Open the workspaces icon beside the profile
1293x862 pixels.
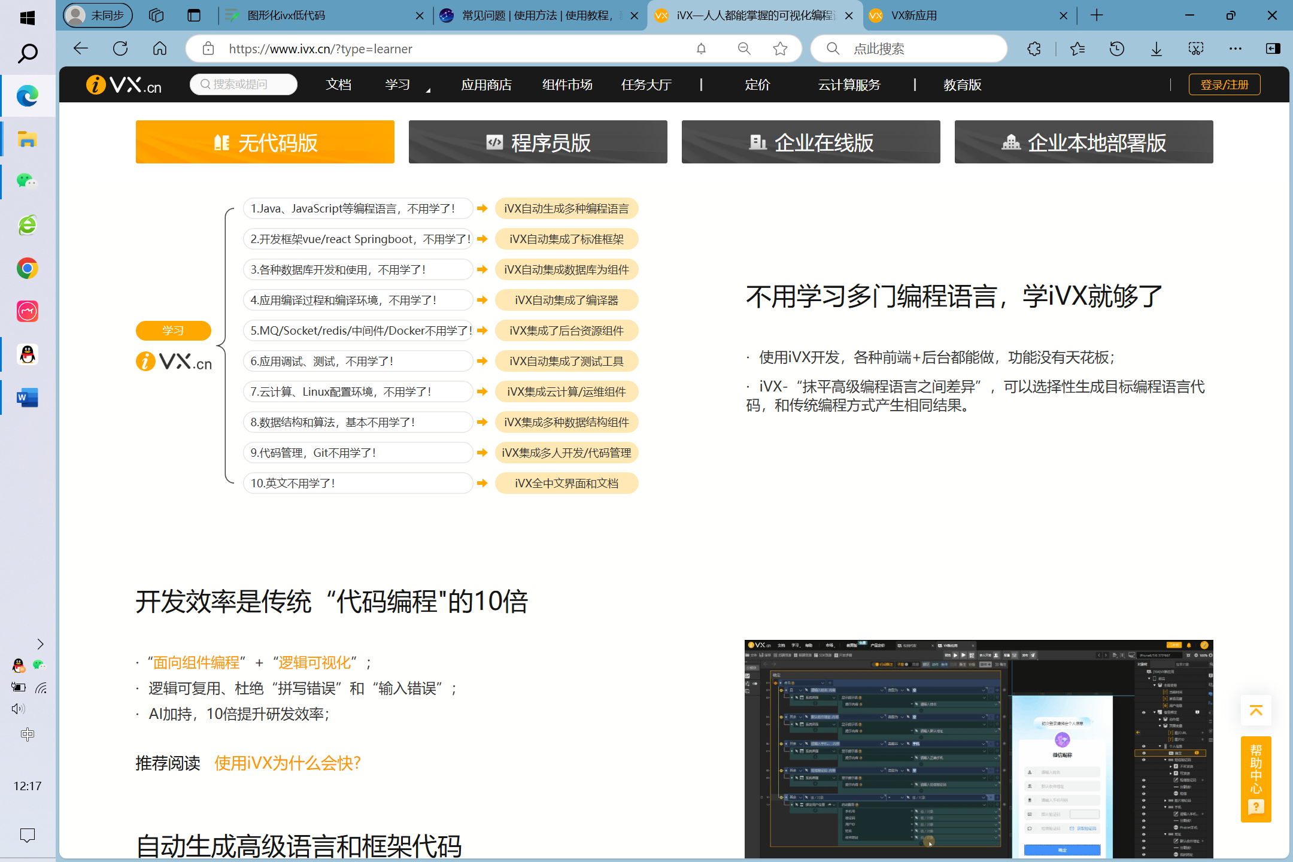pos(156,16)
